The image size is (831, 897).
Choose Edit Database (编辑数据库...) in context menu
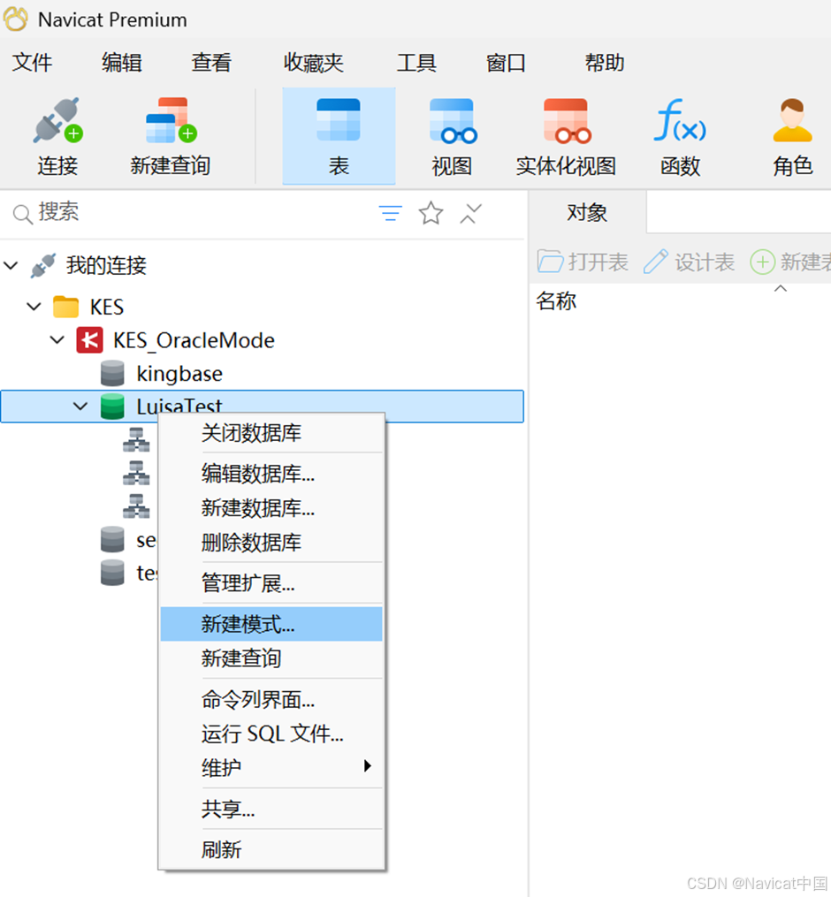(x=271, y=474)
